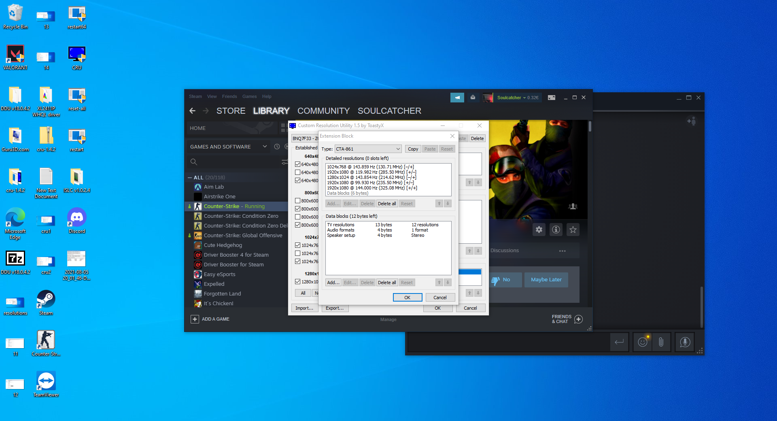
Task: Enable the unchecked 1024x768 resolution checkbox
Action: [x=298, y=253]
